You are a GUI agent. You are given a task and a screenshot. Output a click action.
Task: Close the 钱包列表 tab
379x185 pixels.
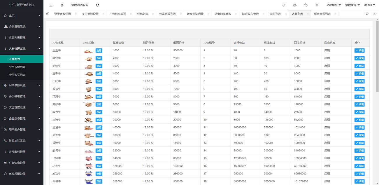tap(153, 14)
